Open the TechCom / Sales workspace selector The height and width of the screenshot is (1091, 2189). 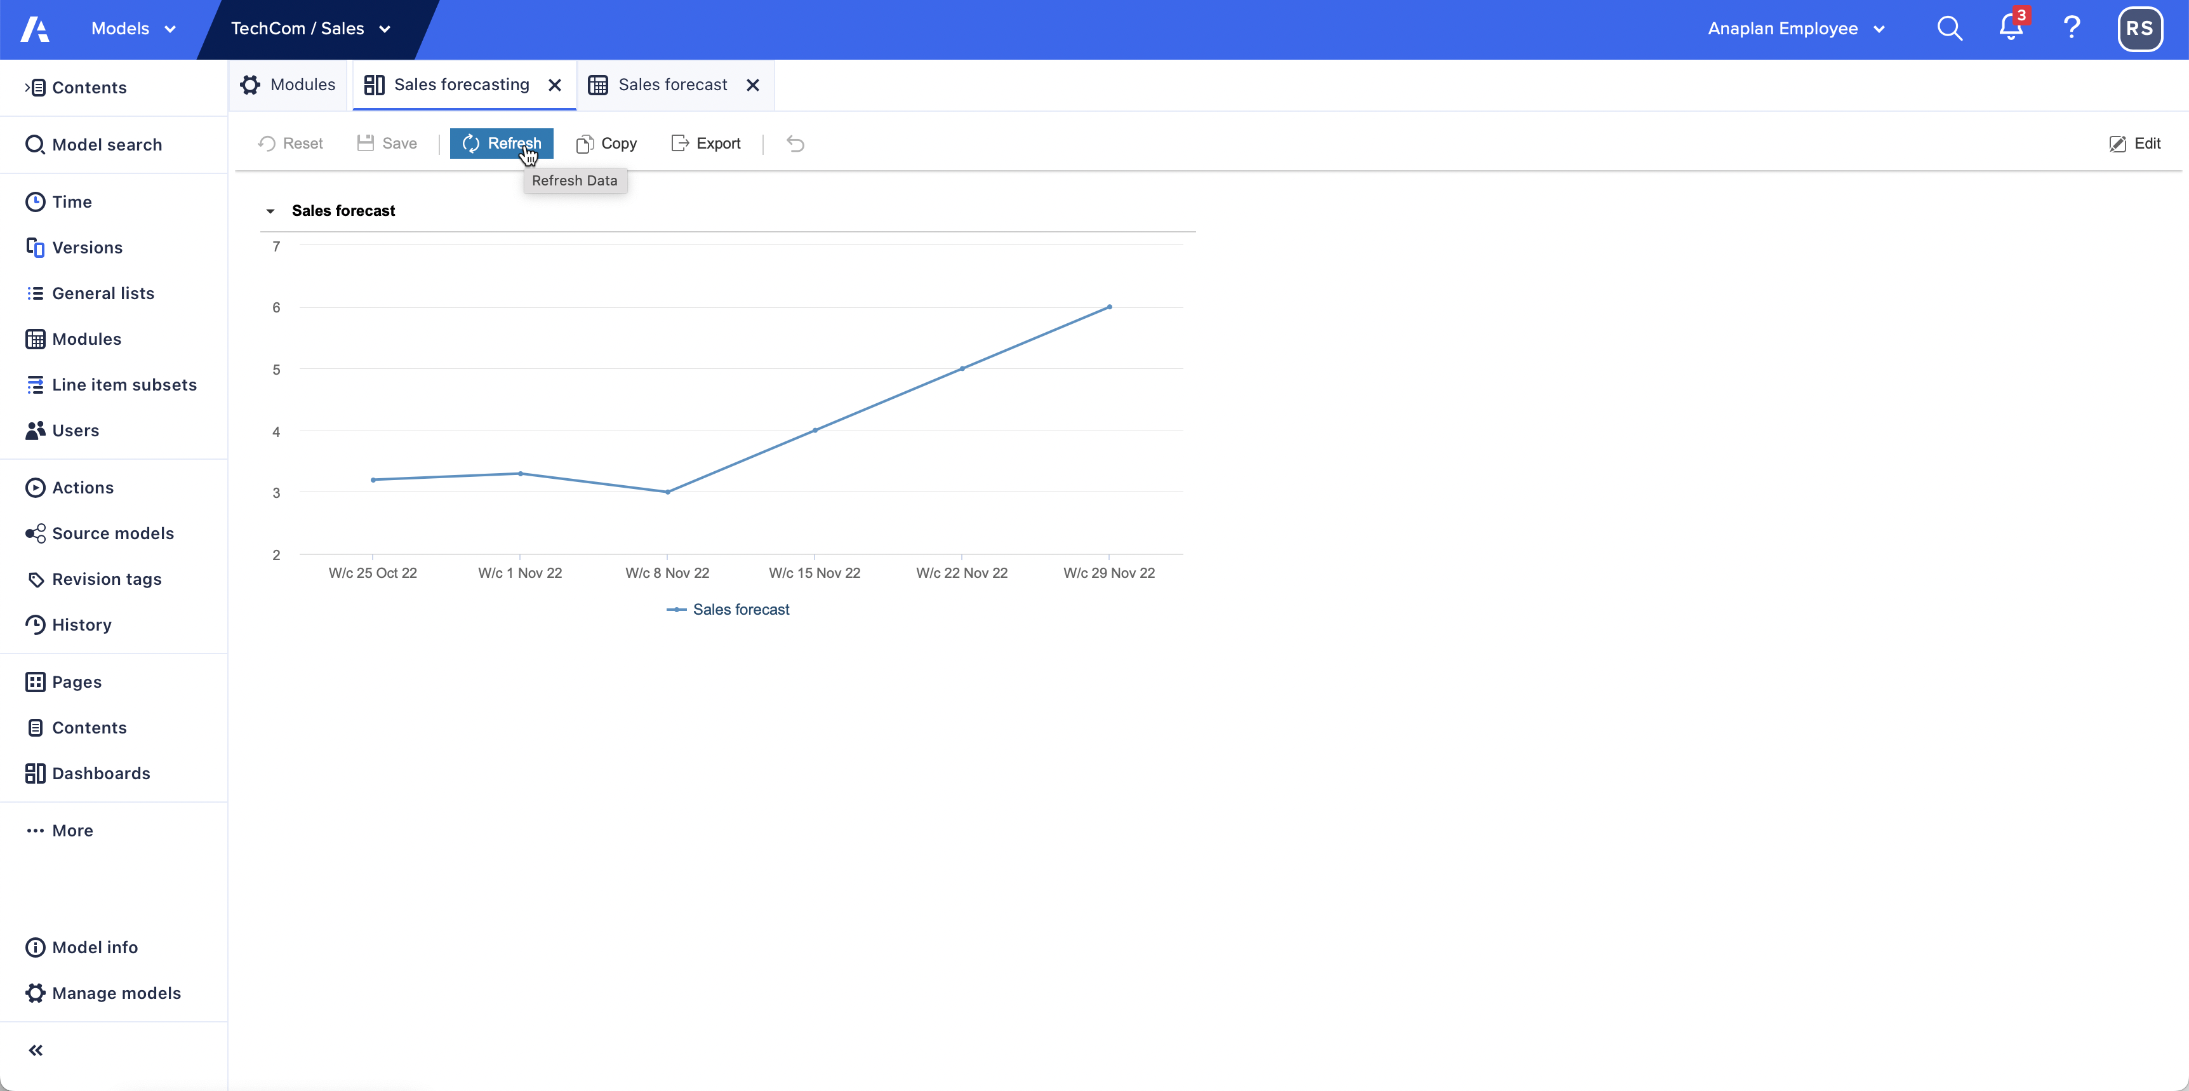pyautogui.click(x=309, y=28)
